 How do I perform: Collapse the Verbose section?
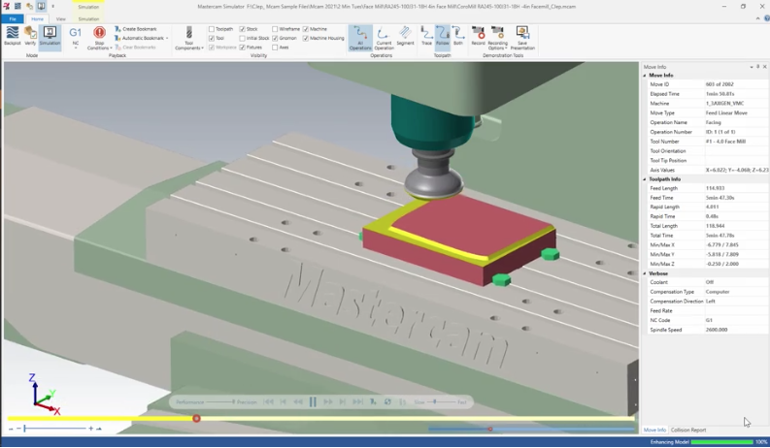[x=645, y=273]
